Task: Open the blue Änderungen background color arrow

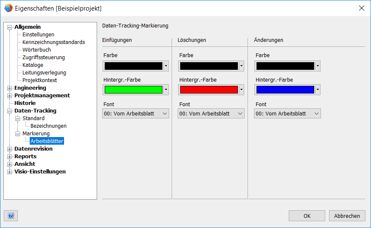Action: coord(318,90)
